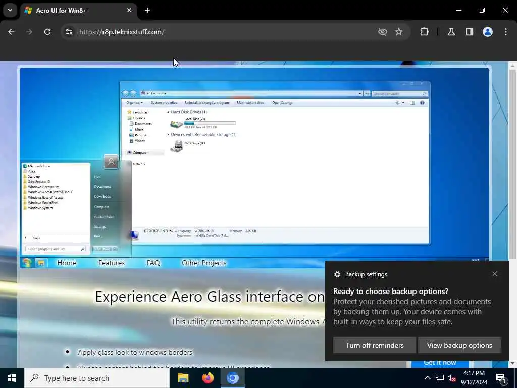Click the muted volume tray icon

pos(451,378)
